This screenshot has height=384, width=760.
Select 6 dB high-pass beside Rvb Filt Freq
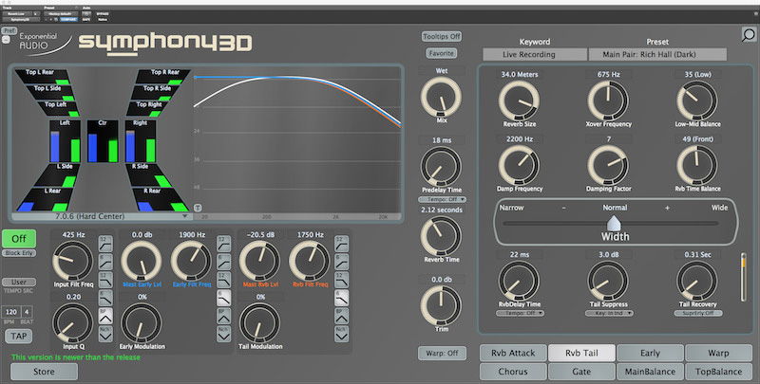(x=341, y=262)
